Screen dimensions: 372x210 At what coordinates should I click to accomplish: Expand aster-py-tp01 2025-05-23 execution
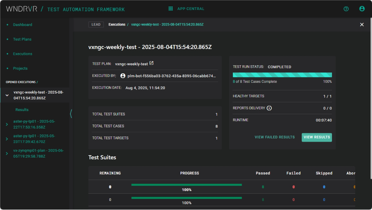tap(7, 139)
